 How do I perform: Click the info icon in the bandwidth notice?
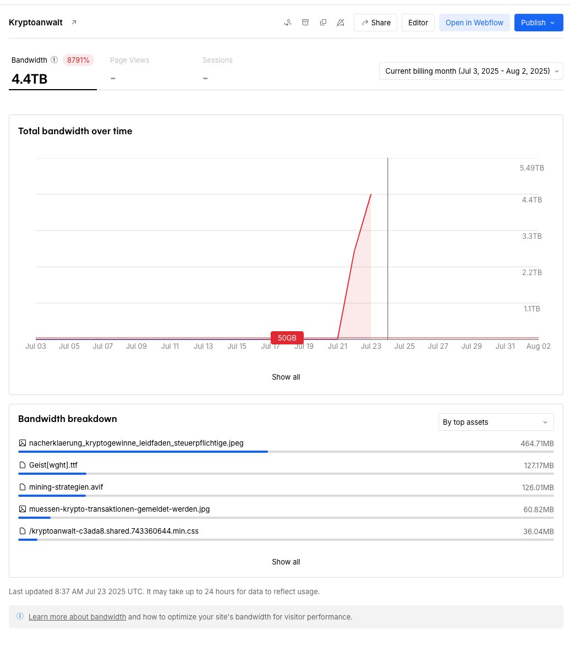(x=21, y=616)
